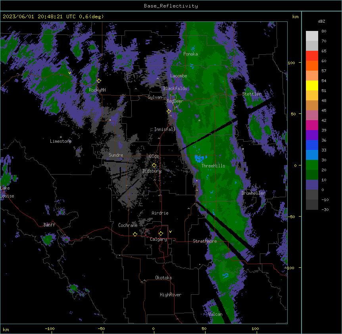The image size is (342, 334).
Task: Click the RockyMH label
Action: tap(97, 90)
